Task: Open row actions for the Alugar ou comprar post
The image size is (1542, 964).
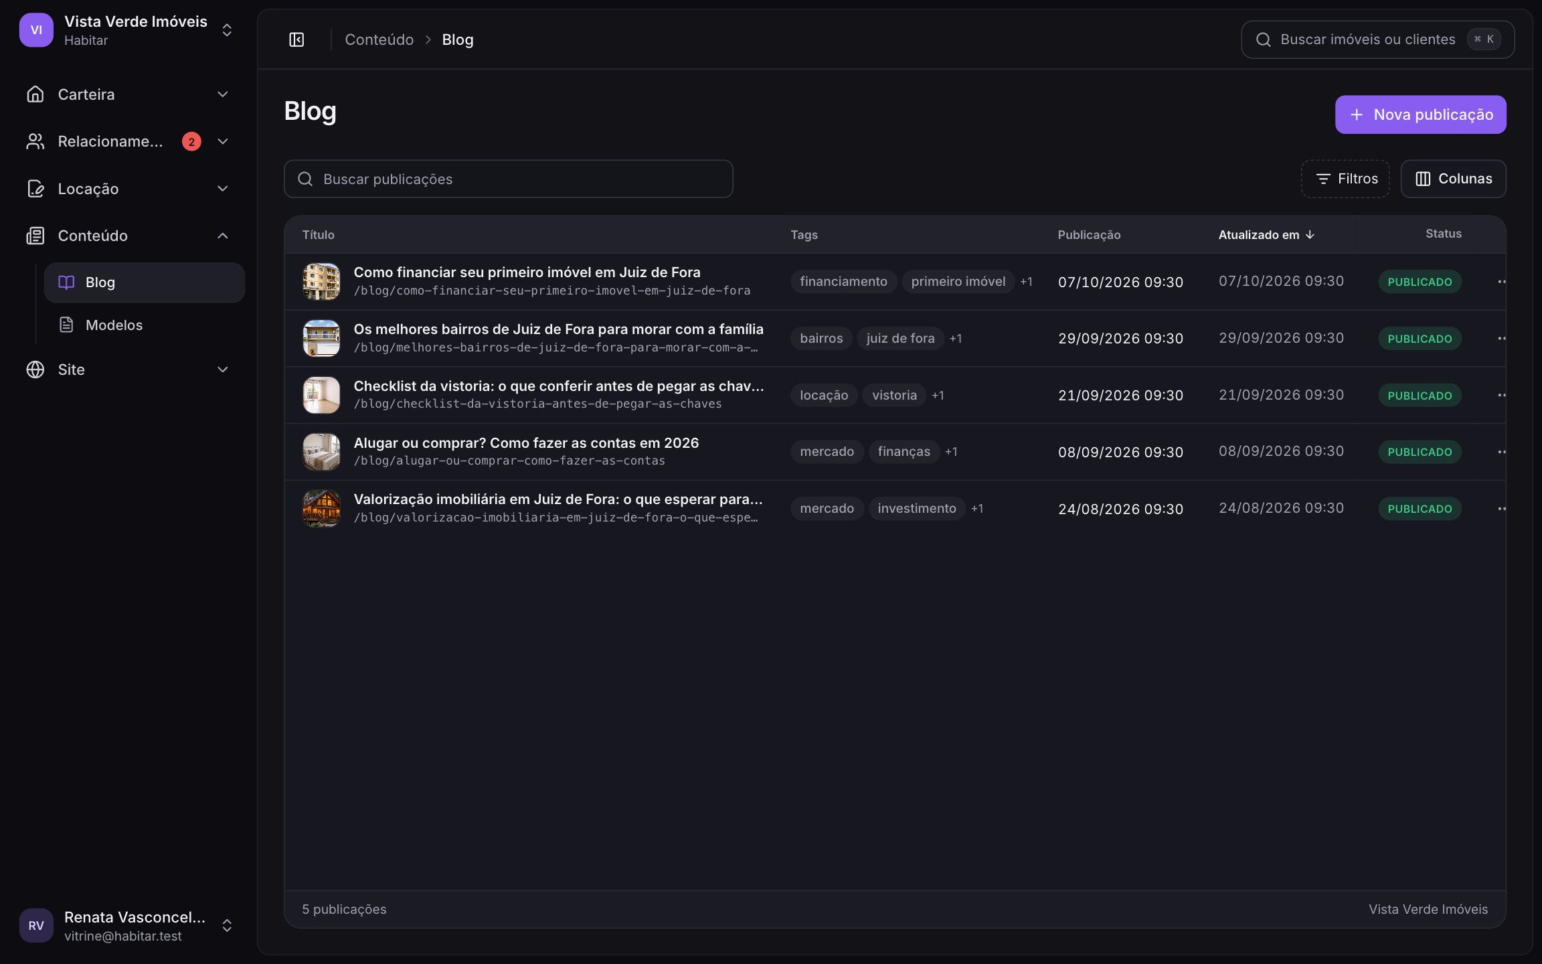Action: [1501, 452]
